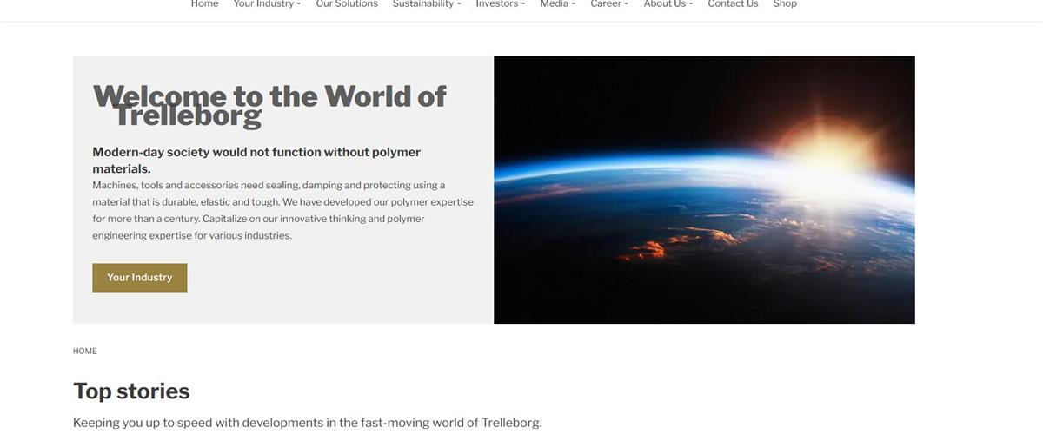Expand the Sustainability dropdown menu

click(x=427, y=4)
